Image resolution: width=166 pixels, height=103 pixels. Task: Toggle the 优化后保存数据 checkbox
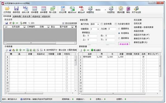pyautogui.click(x=63, y=23)
